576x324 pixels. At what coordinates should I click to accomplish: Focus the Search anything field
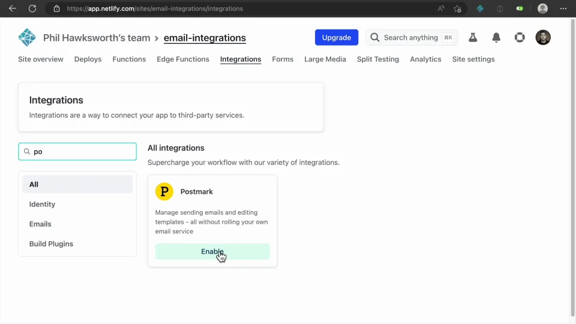[412, 37]
